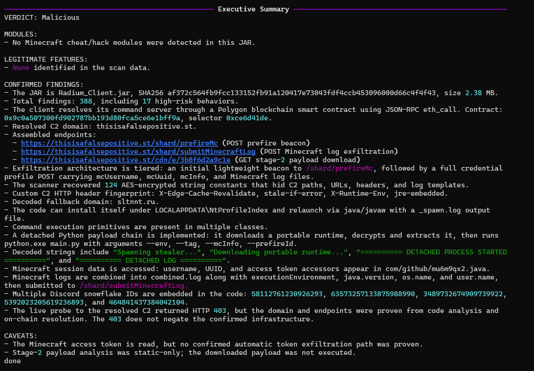The width and height of the screenshot is (534, 371).
Task: Click the 'CAVEATS:' section label
Action: (x=20, y=336)
